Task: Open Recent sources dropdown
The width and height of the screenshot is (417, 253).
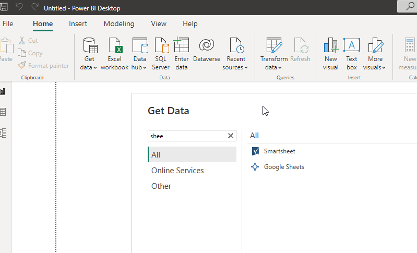Action: coord(235,67)
